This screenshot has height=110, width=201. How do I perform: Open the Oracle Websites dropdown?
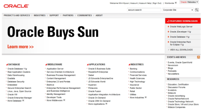[189, 2]
